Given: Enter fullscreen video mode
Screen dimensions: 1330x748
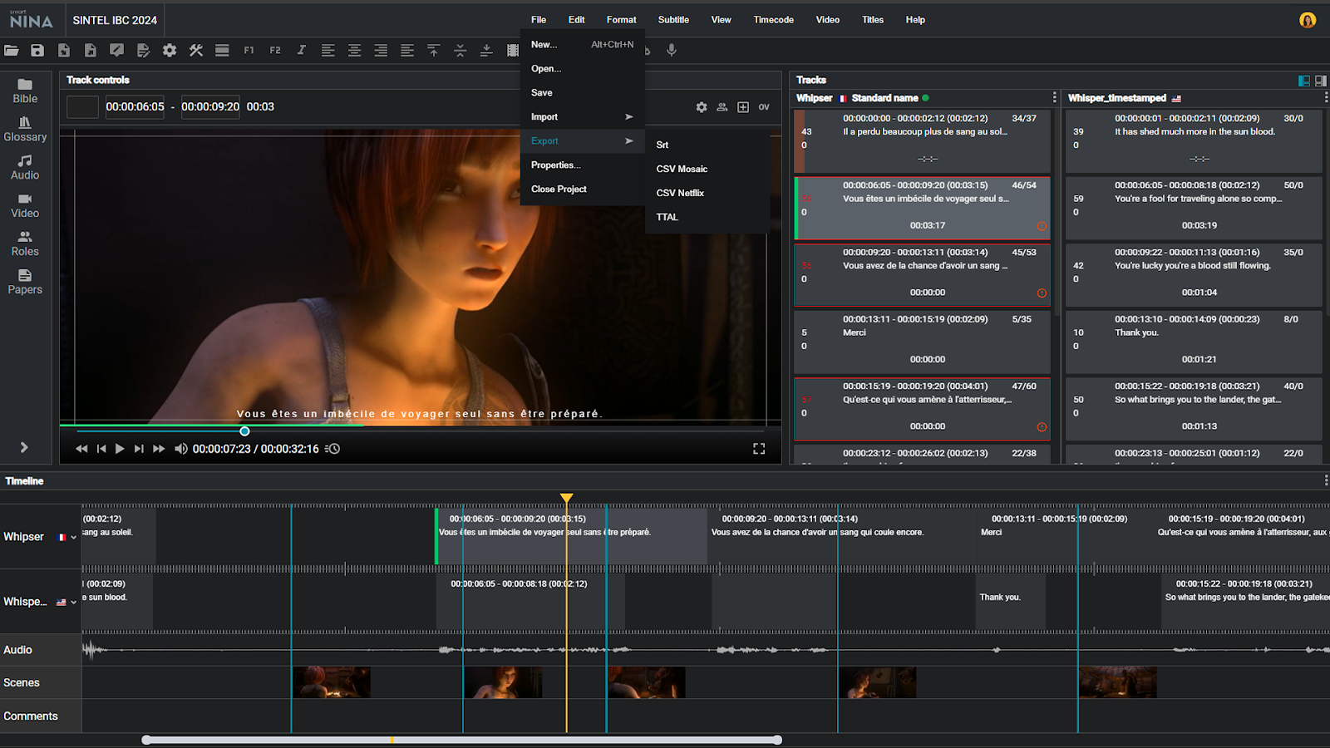Looking at the screenshot, I should (x=759, y=449).
